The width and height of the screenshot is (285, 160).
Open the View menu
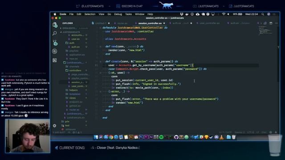102,14
